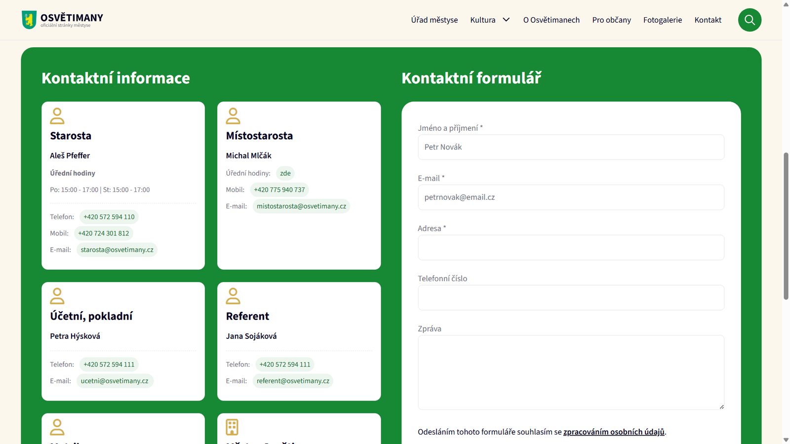The width and height of the screenshot is (790, 444).
Task: Click the person icon on the Místostarosta card
Action: tap(234, 116)
